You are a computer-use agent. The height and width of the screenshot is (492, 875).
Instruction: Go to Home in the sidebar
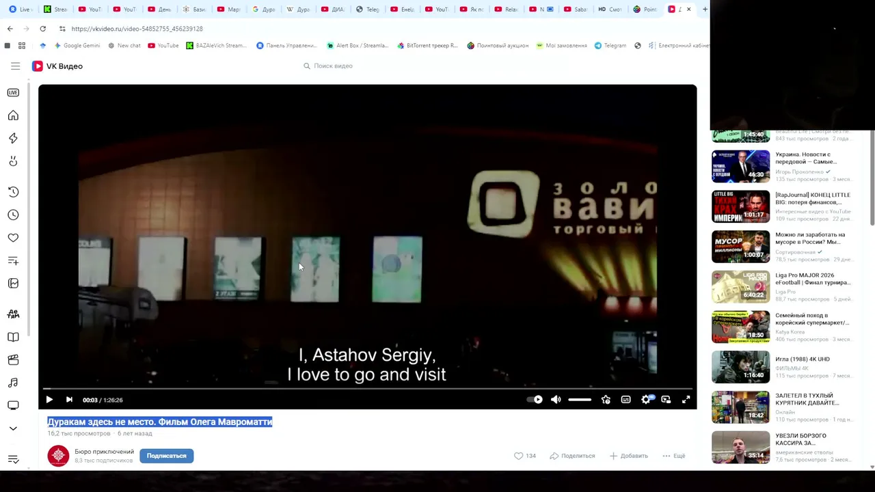13,115
